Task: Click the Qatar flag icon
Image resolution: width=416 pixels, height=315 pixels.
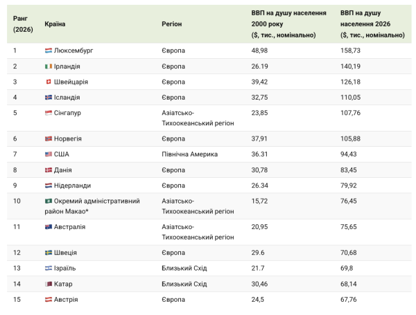Action: 49,284
